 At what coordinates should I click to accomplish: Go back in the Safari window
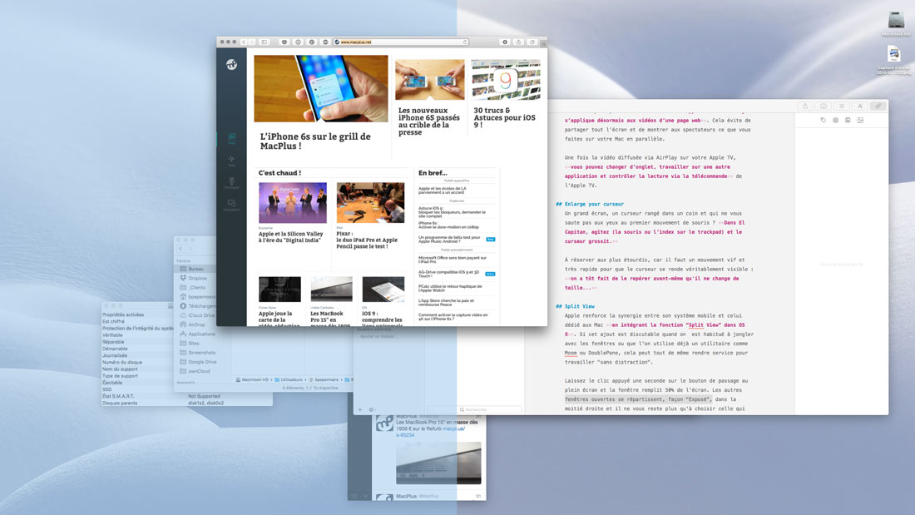click(244, 42)
